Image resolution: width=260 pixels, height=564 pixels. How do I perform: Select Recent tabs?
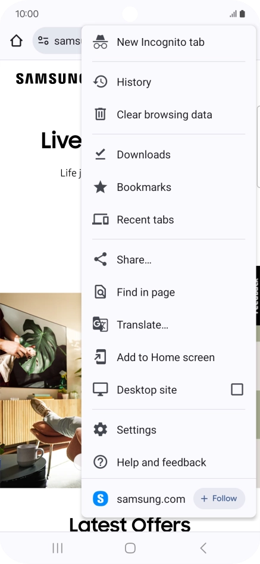pos(168,220)
